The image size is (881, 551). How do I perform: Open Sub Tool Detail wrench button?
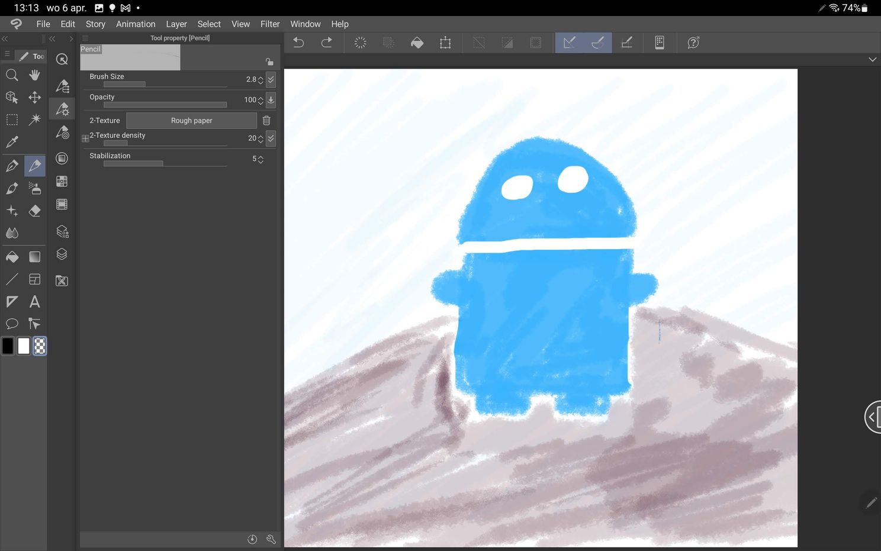tap(271, 539)
